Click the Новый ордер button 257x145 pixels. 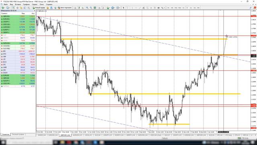point(39,8)
